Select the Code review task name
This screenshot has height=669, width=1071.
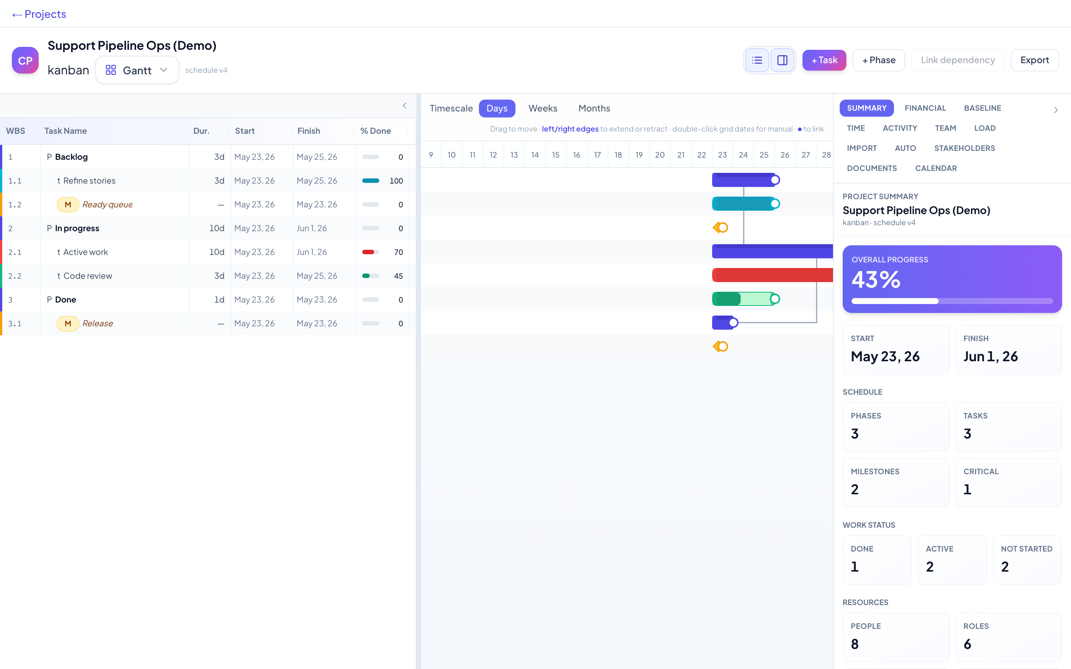tap(88, 276)
